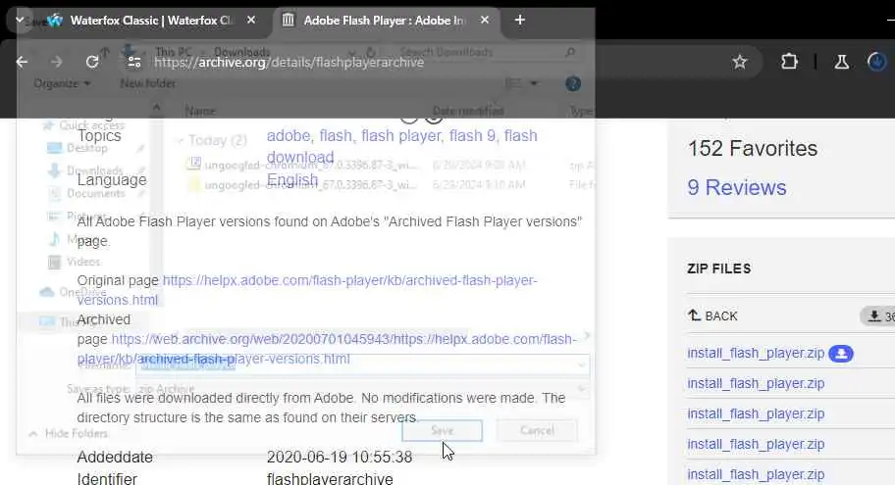Open a new browser tab
The image size is (895, 485).
click(x=519, y=20)
